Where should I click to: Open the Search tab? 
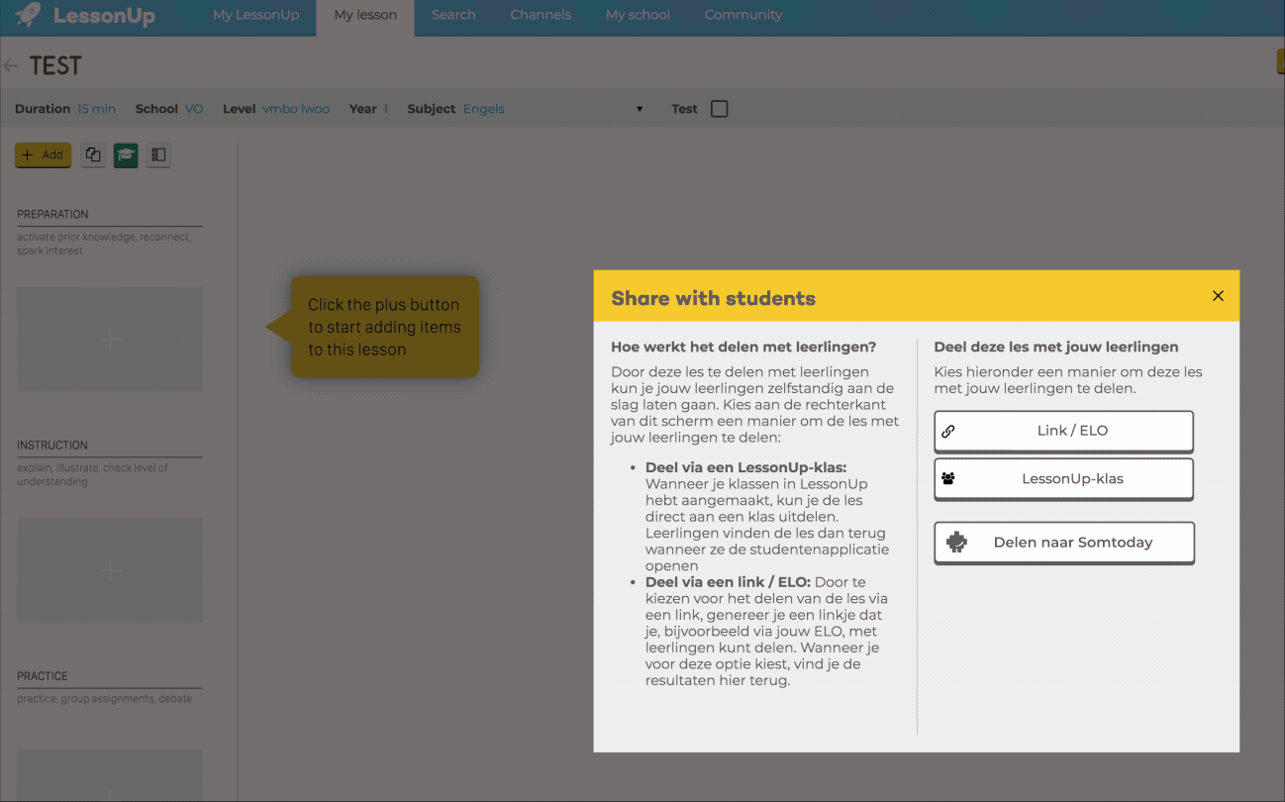(x=453, y=15)
